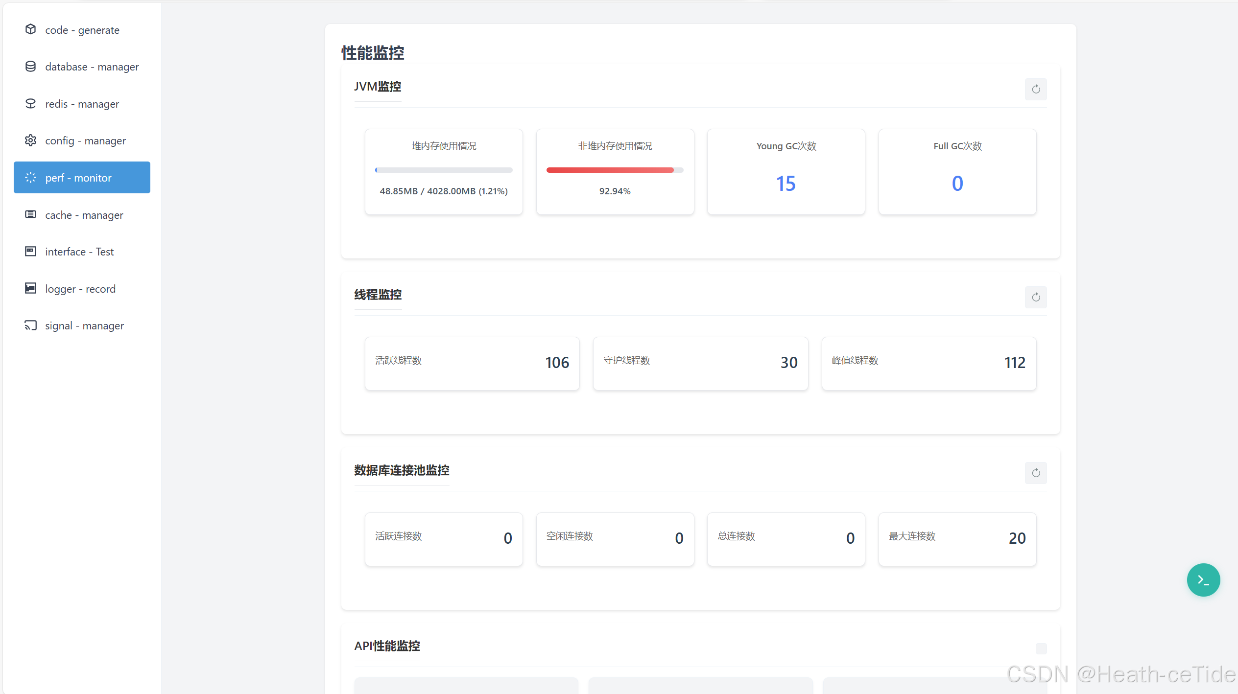Screen dimensions: 1238x694
Task: Click the API性能监控 section refresh button
Action: pyautogui.click(x=1041, y=648)
